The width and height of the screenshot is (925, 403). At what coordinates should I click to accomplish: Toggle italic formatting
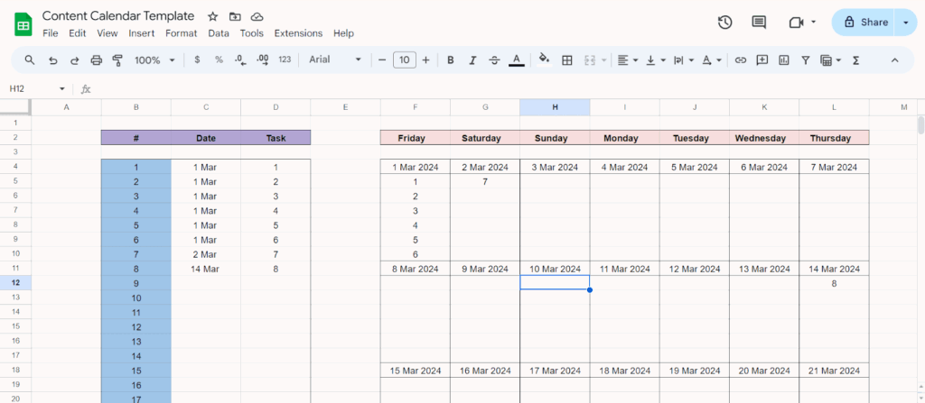click(x=472, y=60)
